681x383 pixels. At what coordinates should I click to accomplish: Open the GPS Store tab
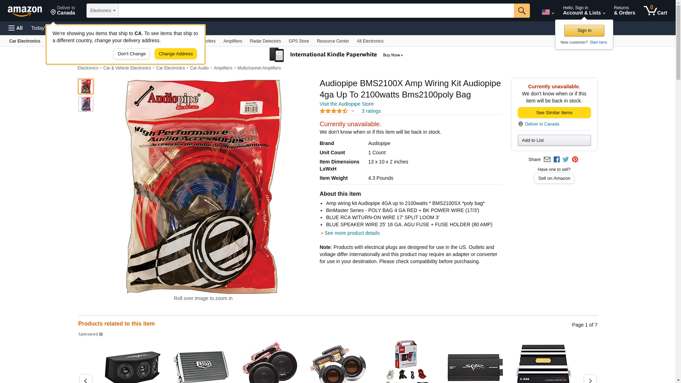tap(299, 41)
